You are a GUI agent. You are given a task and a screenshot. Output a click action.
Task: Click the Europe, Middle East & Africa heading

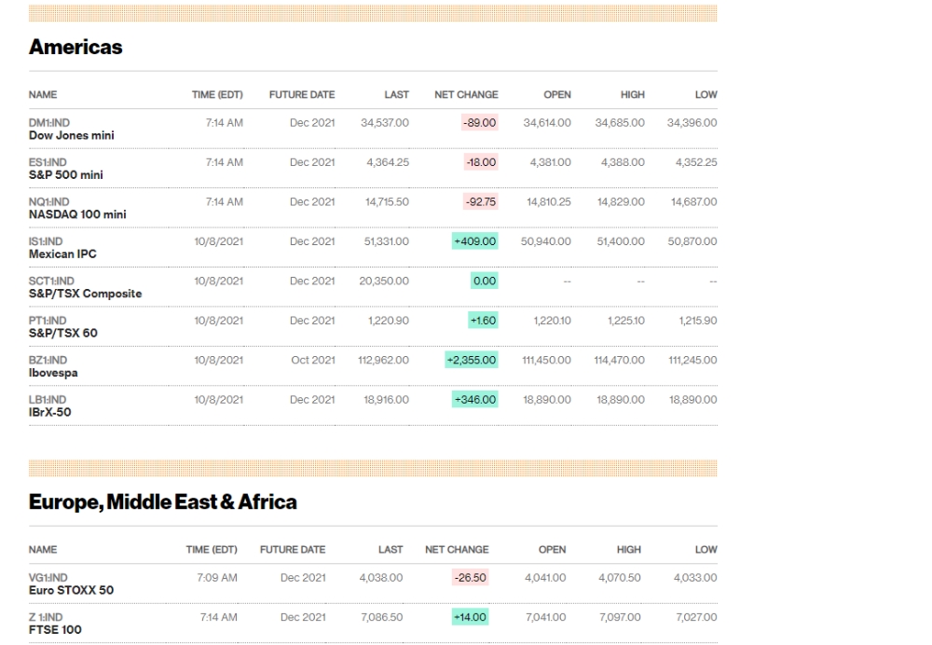point(163,502)
